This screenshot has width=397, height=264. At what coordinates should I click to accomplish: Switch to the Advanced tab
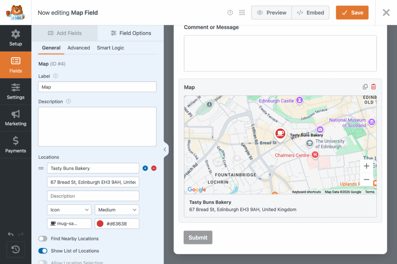[x=79, y=48]
